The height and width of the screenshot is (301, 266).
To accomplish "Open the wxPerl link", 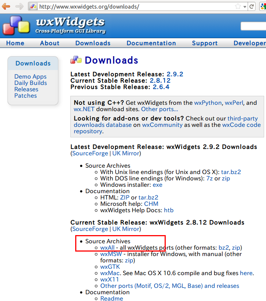I will [x=234, y=103].
